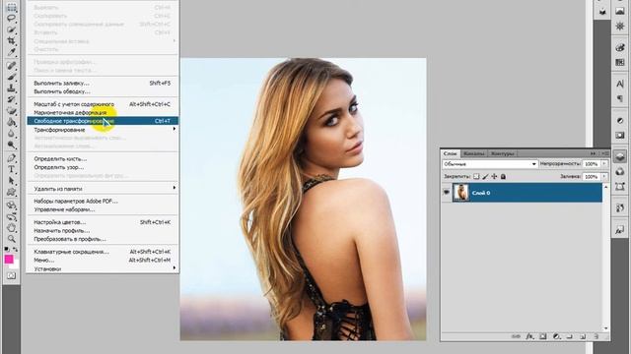Screen dimensions: 631x354
Task: Open the Color panel dock icon
Action: pos(620,47)
